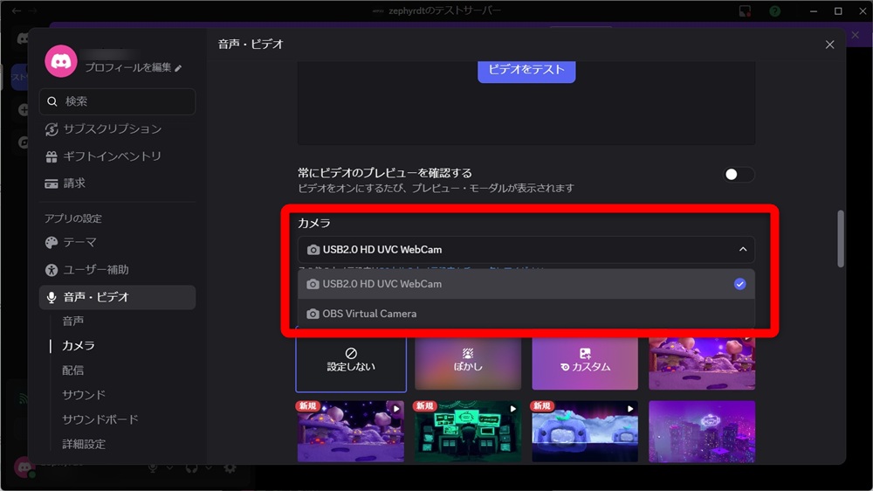Click the blue checkmark on selected webcam

[x=739, y=284]
